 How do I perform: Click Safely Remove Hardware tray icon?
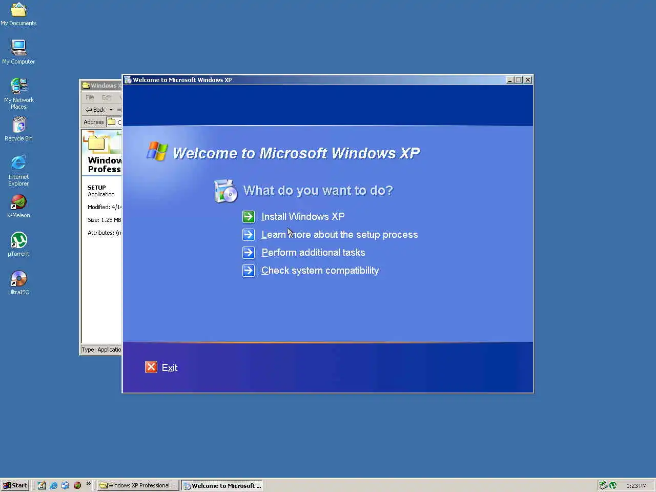tap(603, 485)
